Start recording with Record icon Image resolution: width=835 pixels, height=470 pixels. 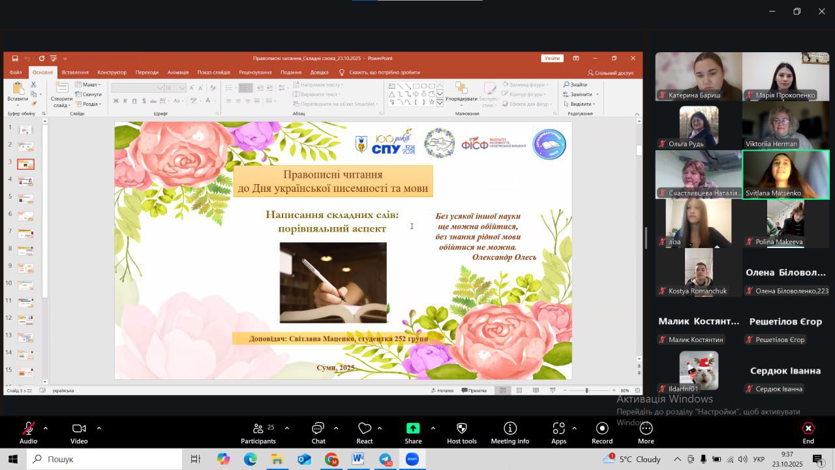coord(602,429)
